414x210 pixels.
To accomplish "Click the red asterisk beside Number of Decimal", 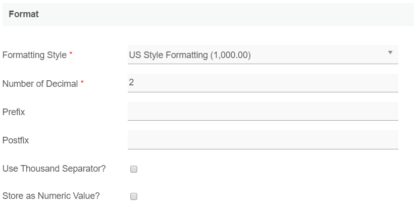I will [x=82, y=83].
